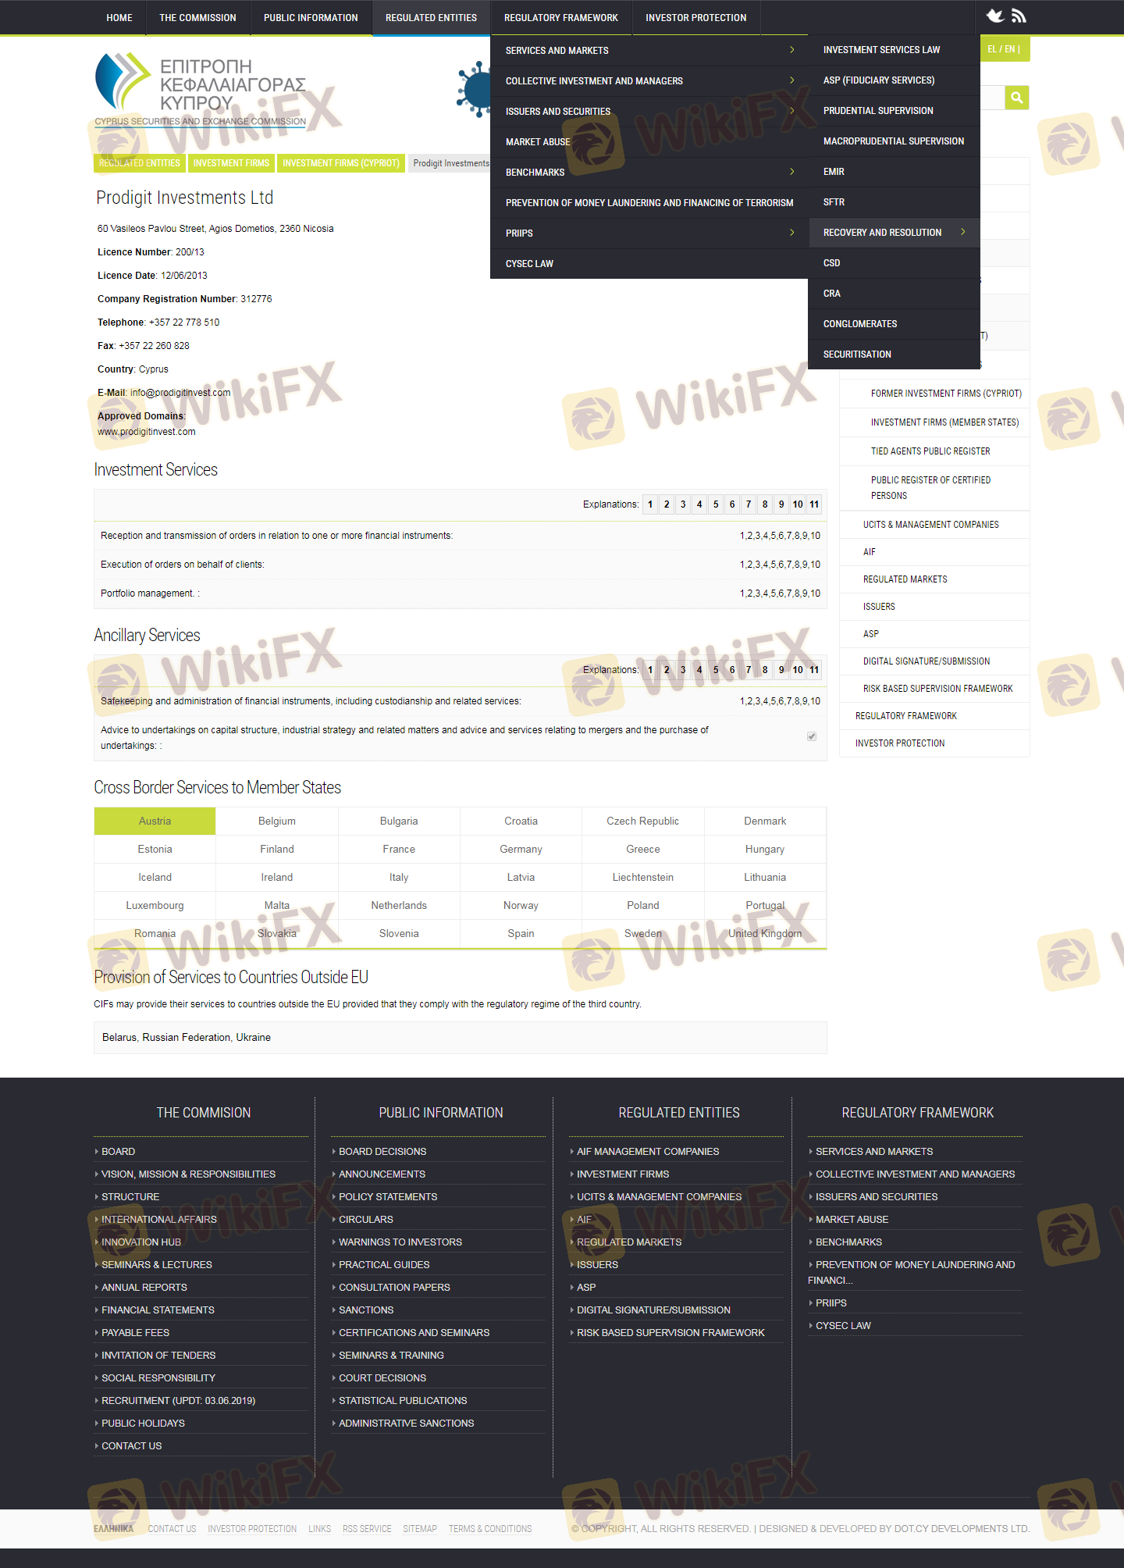This screenshot has height=1568, width=1124.
Task: Expand the Collective Investment and Managers arrow
Action: click(792, 80)
